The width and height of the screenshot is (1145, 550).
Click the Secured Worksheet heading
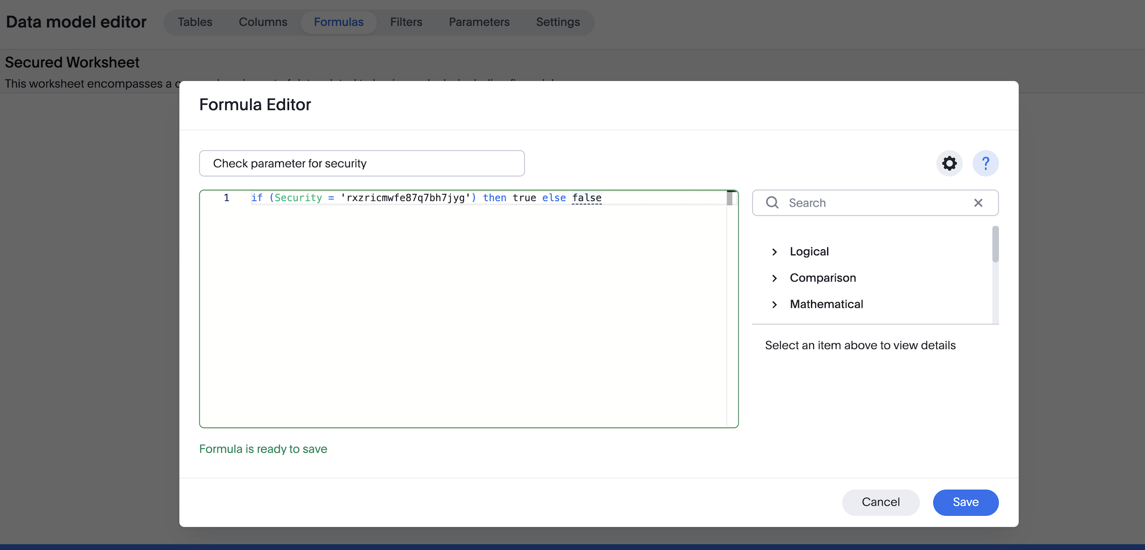coord(72,62)
